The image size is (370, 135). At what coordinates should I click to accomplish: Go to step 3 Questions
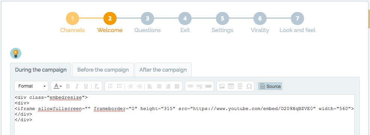147,22
